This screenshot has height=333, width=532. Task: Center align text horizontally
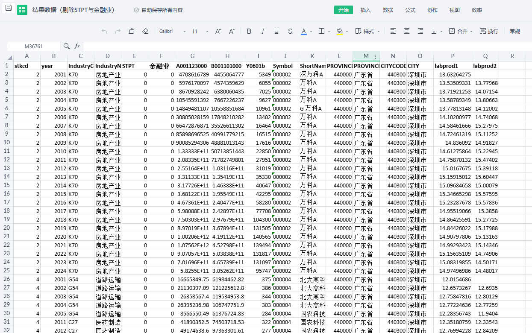tap(407, 31)
